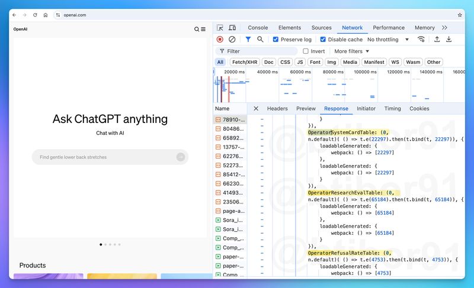Show the Initiator tab

pyautogui.click(x=366, y=109)
